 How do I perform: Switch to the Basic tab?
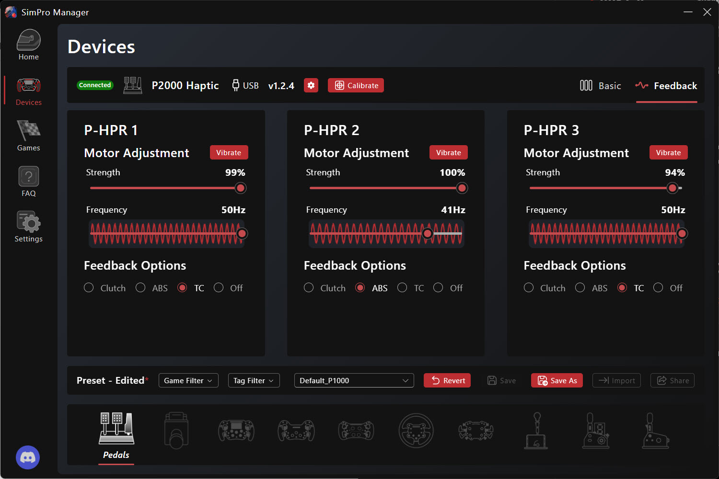pos(601,85)
